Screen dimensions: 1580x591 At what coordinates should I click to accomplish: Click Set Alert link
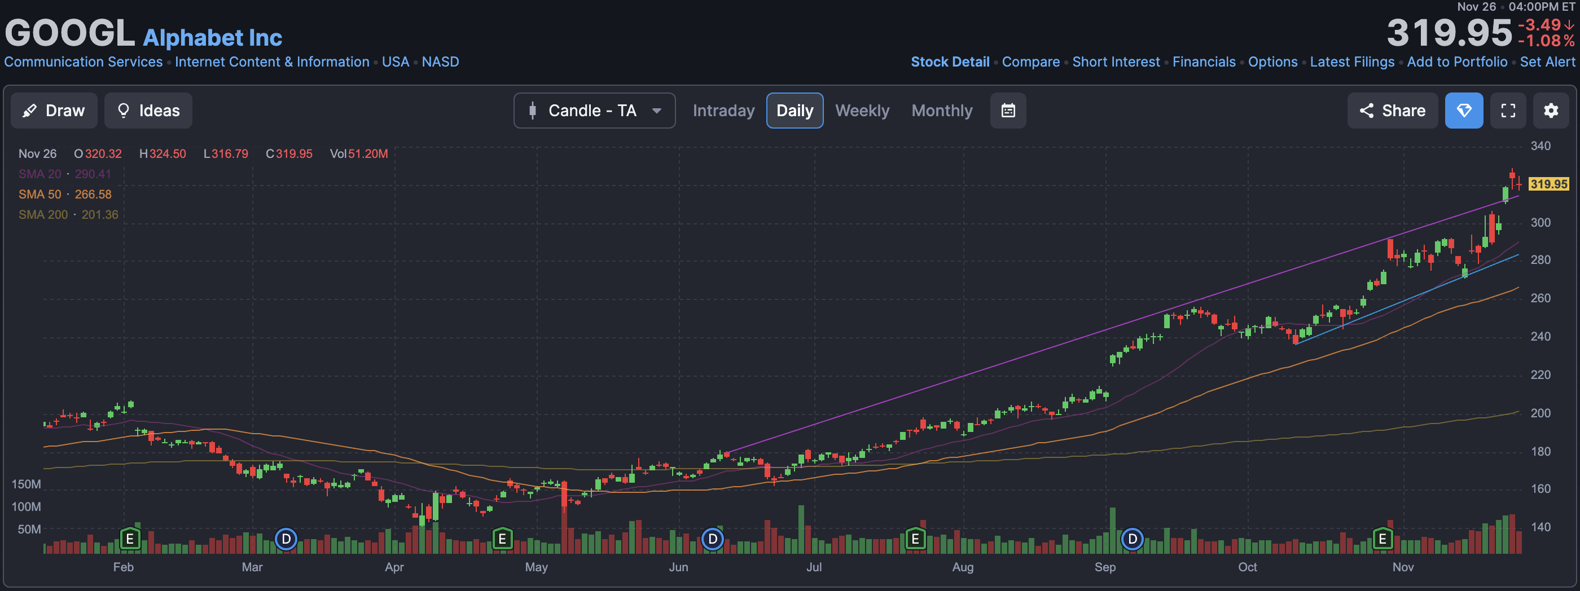(x=1547, y=62)
